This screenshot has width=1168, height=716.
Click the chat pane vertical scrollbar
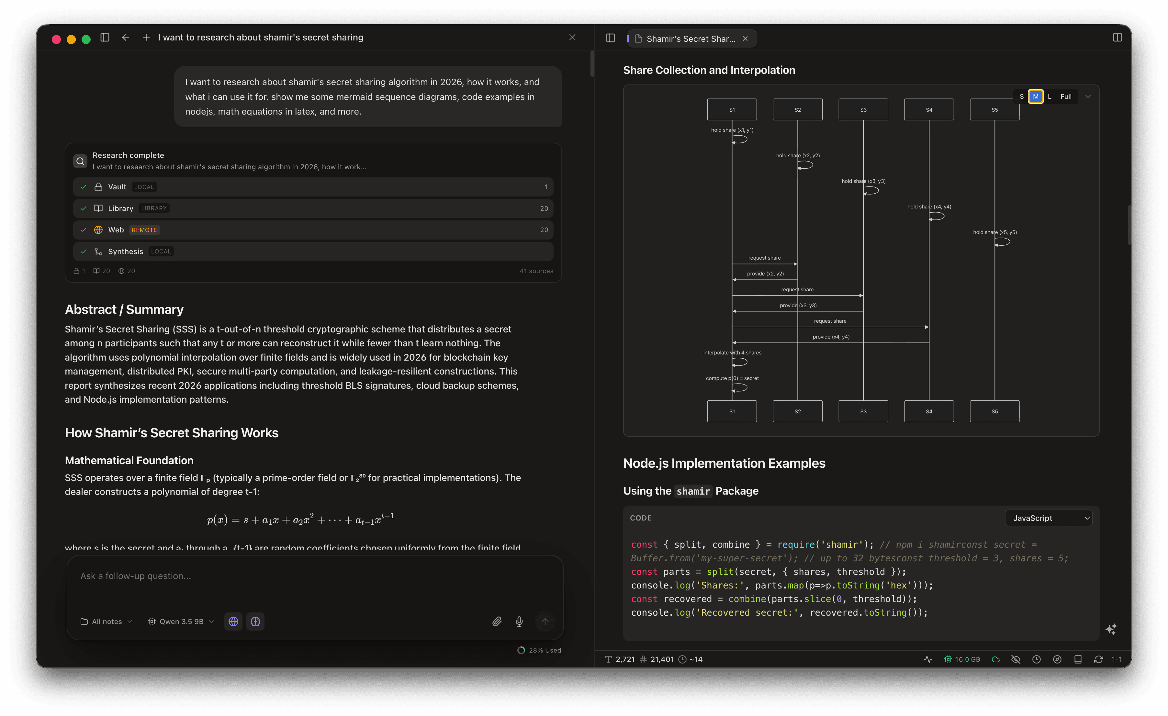coord(592,63)
